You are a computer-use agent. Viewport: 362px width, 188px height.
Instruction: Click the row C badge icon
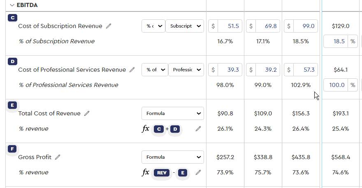pyautogui.click(x=13, y=18)
